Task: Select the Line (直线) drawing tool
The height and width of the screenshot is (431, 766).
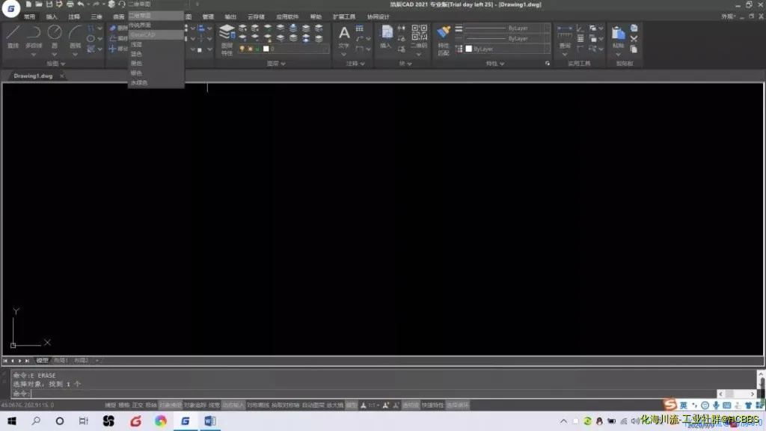Action: pos(13,36)
